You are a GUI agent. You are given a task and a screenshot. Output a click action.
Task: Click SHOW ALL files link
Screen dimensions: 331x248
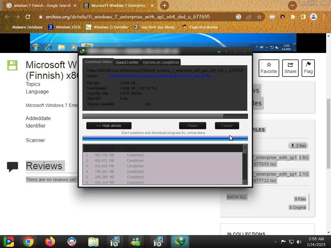click(236, 197)
